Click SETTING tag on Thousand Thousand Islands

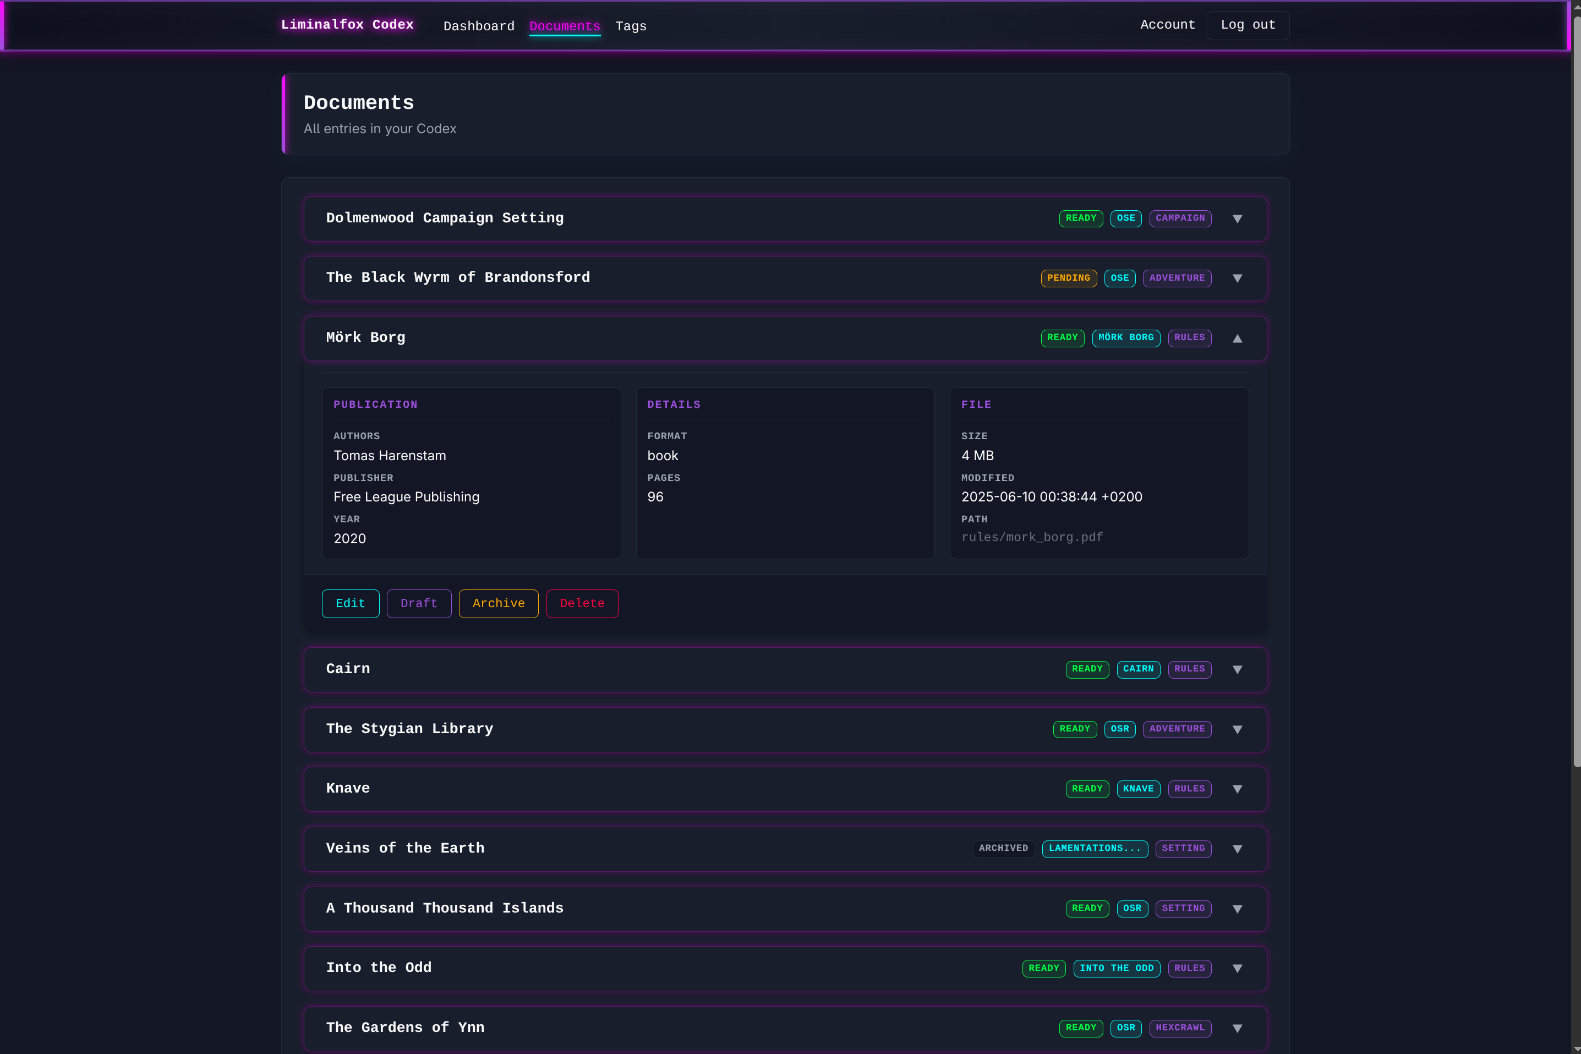[x=1183, y=909]
